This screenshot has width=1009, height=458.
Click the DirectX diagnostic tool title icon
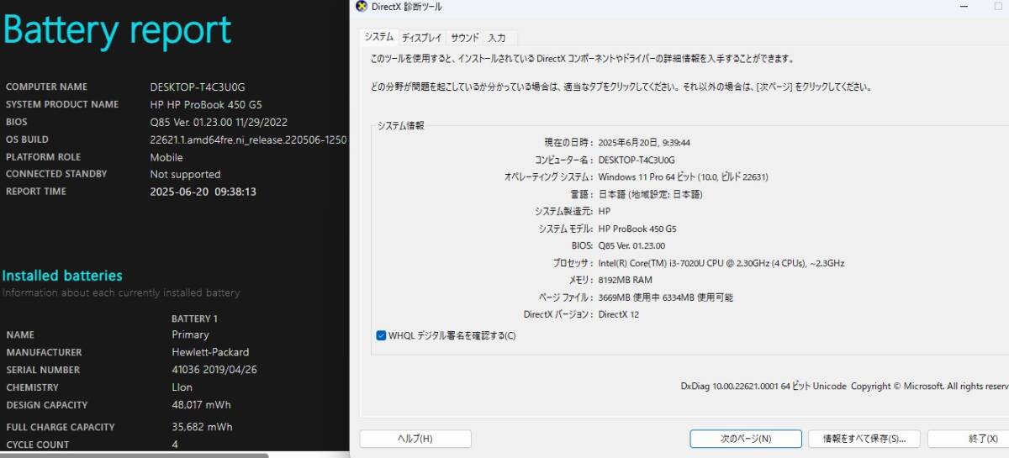coord(362,7)
